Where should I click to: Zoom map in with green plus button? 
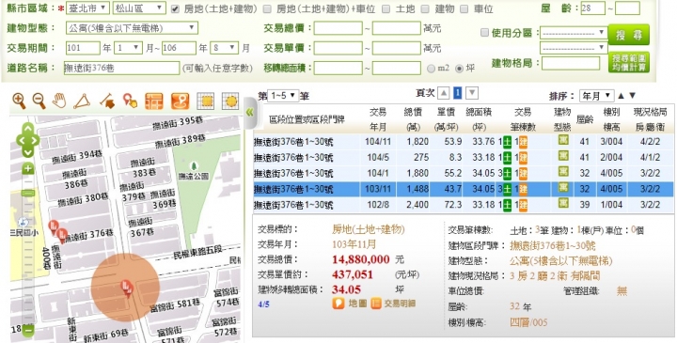pos(27,169)
